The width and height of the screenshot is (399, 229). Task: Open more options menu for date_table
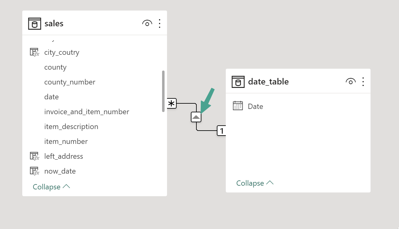pos(363,82)
